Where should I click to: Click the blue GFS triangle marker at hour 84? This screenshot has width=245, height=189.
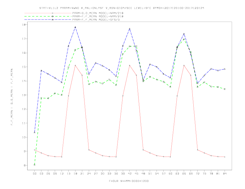point(225,69)
